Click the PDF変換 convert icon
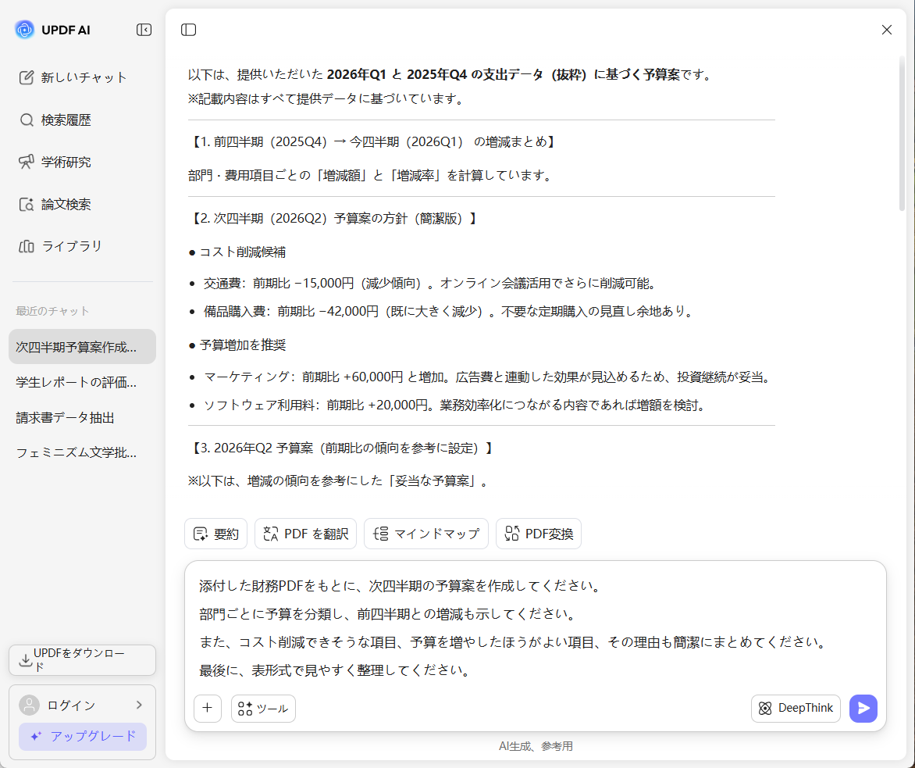Screen dimensions: 915x768 coord(512,534)
